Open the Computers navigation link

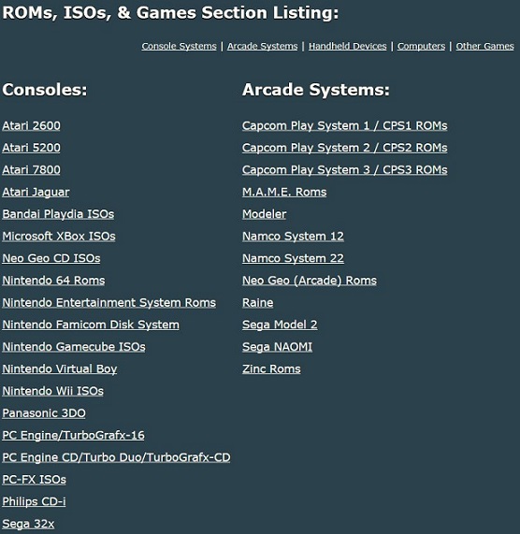pos(421,46)
